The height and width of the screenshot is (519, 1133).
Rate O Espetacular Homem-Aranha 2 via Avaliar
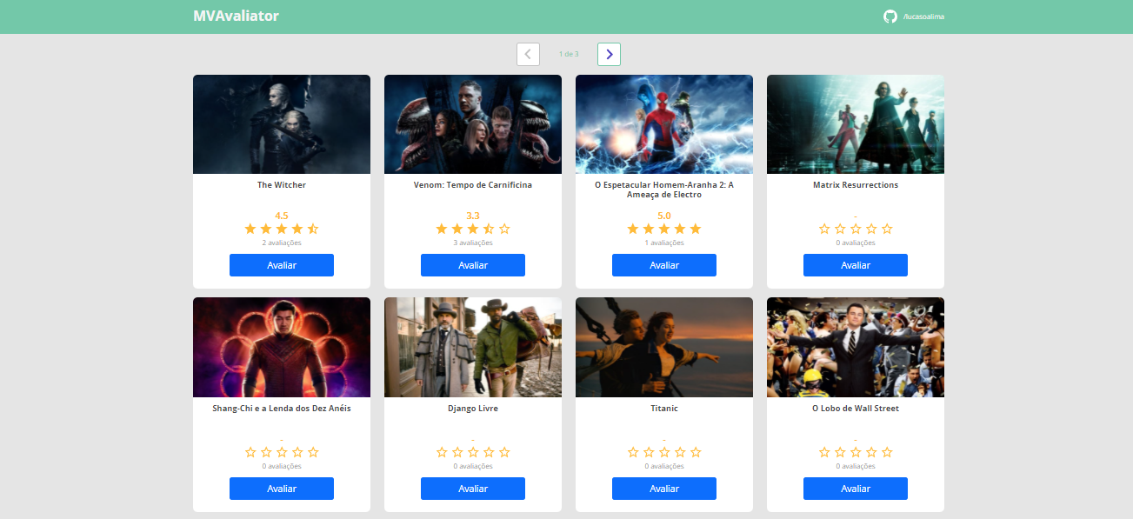[664, 265]
